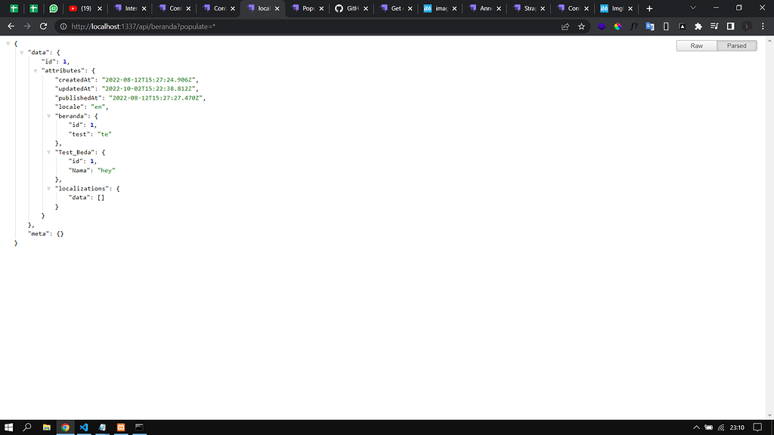This screenshot has width=774, height=435.
Task: Click the URL address bar
Action: [311, 26]
